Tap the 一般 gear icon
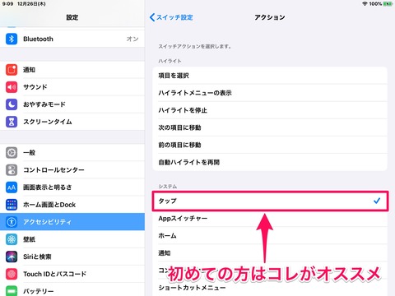This screenshot has width=395, height=296. click(x=12, y=153)
